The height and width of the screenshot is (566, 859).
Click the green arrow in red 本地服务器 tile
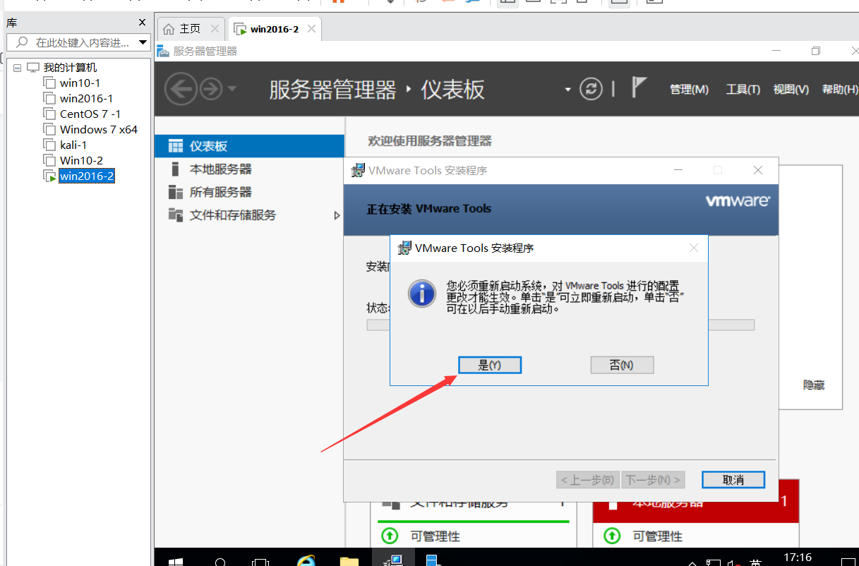(612, 536)
